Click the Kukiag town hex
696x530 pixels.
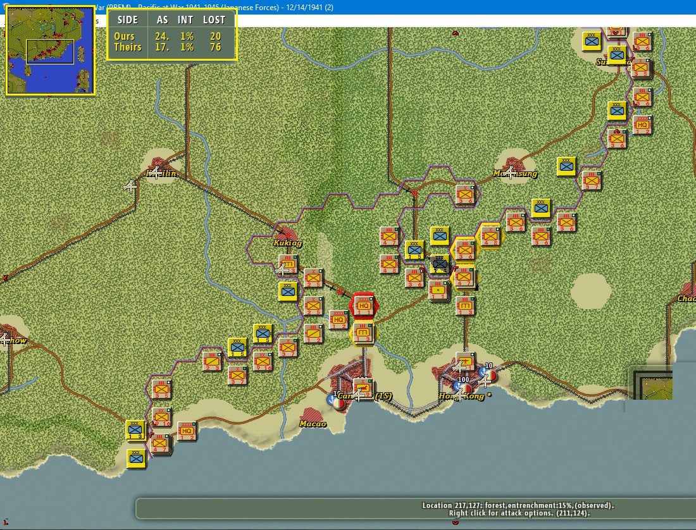click(x=288, y=234)
